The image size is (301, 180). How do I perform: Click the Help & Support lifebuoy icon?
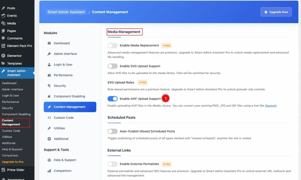tap(49, 160)
